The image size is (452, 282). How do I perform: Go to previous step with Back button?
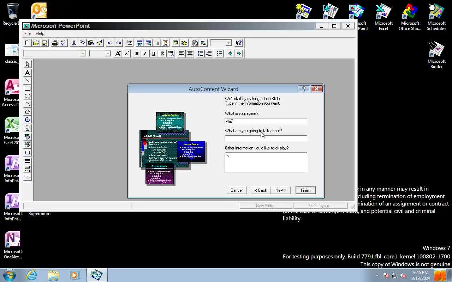(x=261, y=190)
